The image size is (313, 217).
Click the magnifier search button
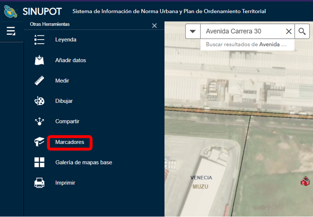tap(302, 31)
